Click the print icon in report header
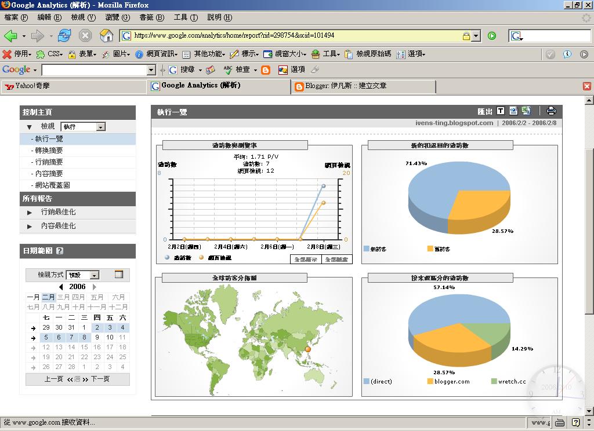The image size is (594, 431). tap(551, 111)
